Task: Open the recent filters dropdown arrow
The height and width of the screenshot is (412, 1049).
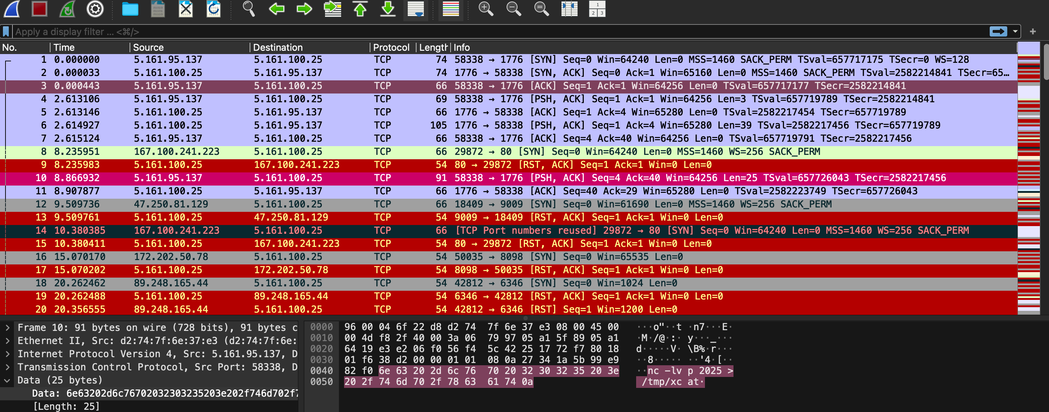Action: [x=1015, y=31]
